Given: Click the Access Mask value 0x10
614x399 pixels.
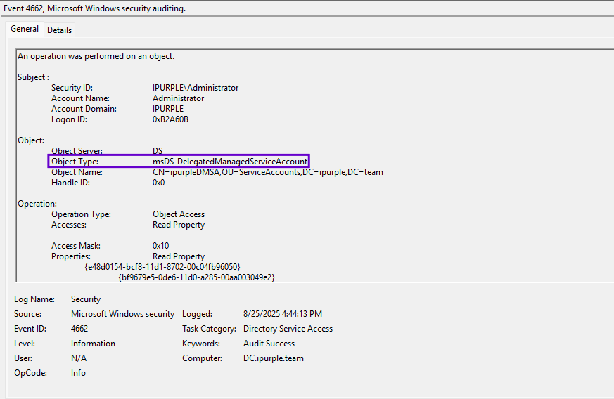Looking at the screenshot, I should click(160, 246).
